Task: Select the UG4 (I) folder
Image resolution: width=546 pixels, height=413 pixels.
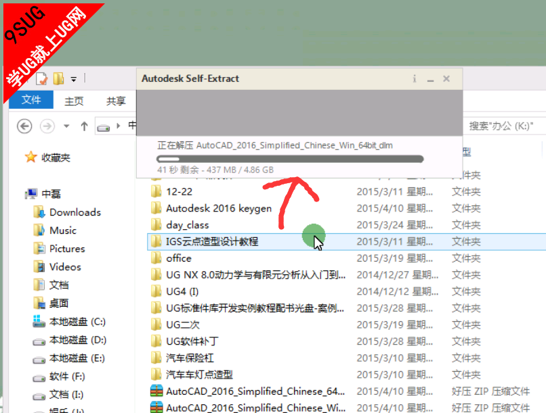Action: click(182, 292)
